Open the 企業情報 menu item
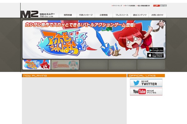The width and height of the screenshot is (187, 124). tap(104, 15)
